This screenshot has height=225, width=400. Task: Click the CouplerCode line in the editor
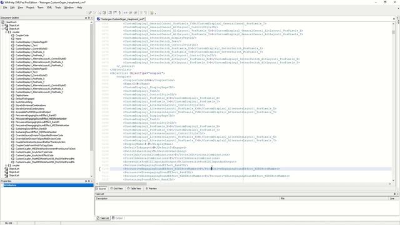(x=149, y=81)
